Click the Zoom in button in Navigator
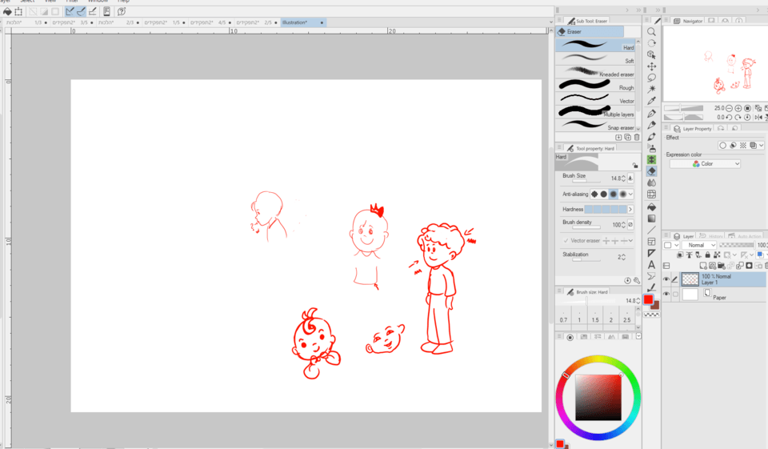Viewport: 768px width, 449px height. tap(738, 108)
